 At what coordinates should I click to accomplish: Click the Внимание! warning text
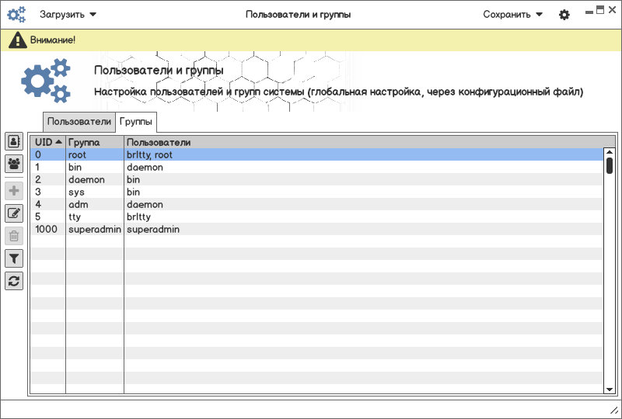point(53,40)
